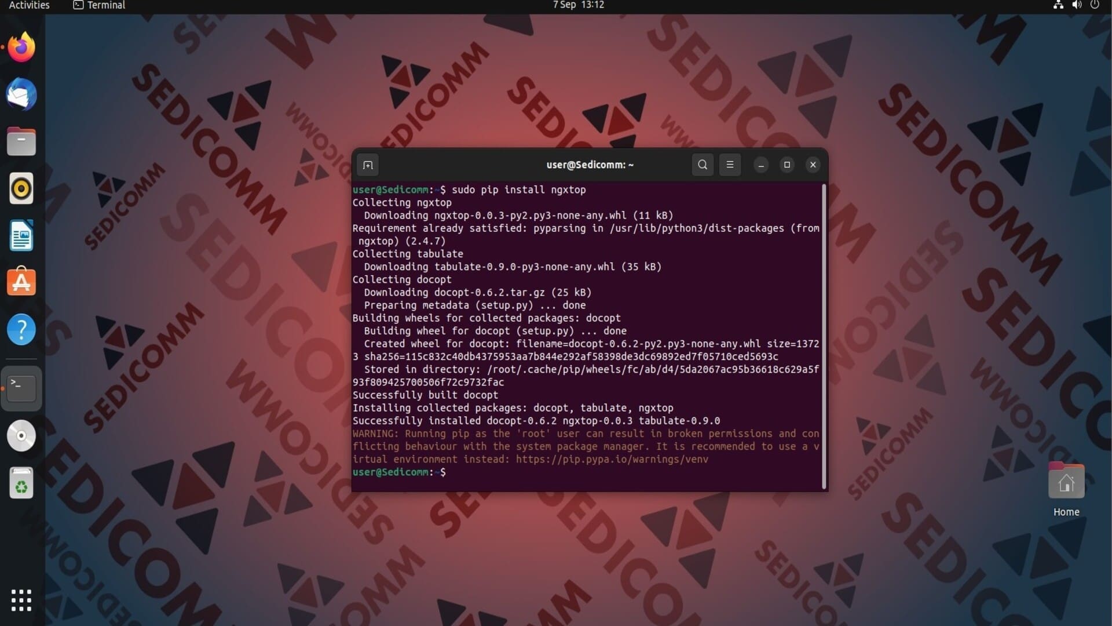Click the 'Successfully built docopt' line
The image size is (1112, 626).
[x=425, y=395]
